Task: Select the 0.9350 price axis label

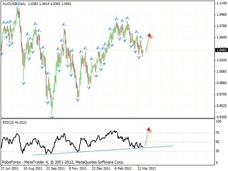Action: (x=222, y=117)
